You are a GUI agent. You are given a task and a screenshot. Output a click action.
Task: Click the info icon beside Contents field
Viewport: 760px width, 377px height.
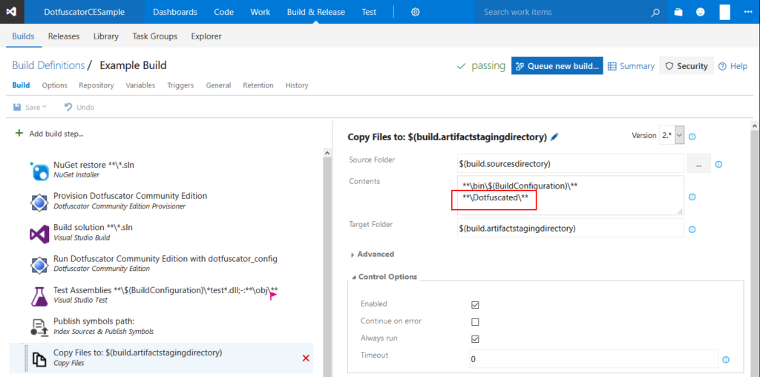pyautogui.click(x=692, y=197)
